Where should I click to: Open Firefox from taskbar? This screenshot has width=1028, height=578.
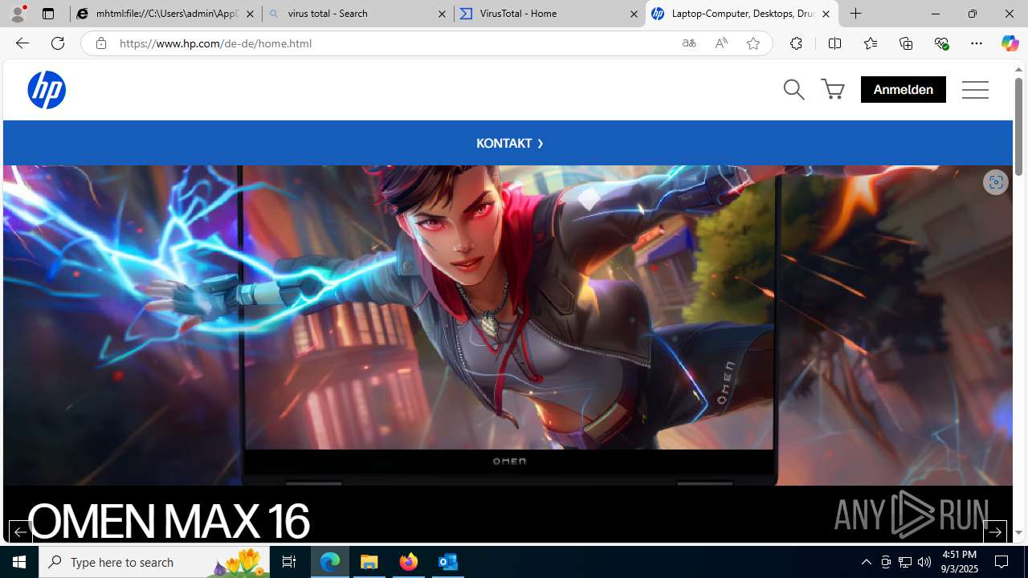click(x=409, y=562)
